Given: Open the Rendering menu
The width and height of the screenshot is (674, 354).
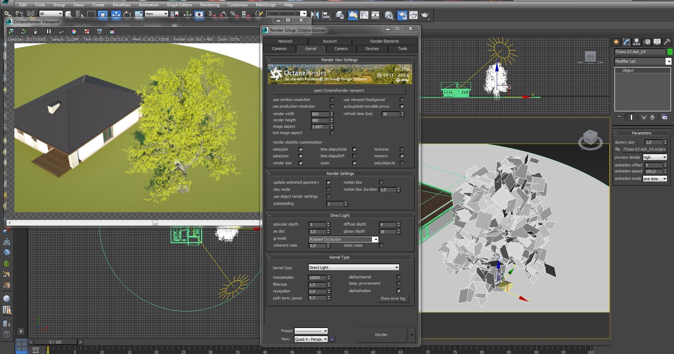Looking at the screenshot, I should (x=210, y=5).
